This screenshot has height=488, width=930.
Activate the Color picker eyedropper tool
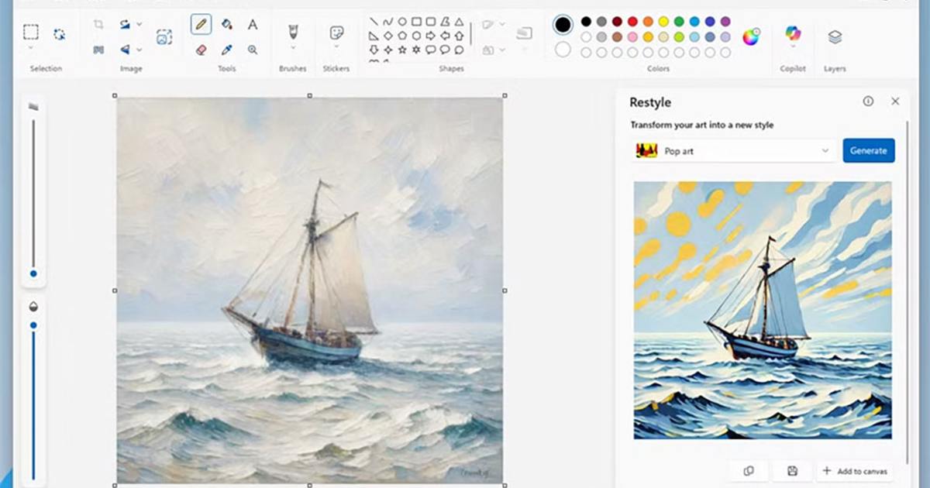227,50
